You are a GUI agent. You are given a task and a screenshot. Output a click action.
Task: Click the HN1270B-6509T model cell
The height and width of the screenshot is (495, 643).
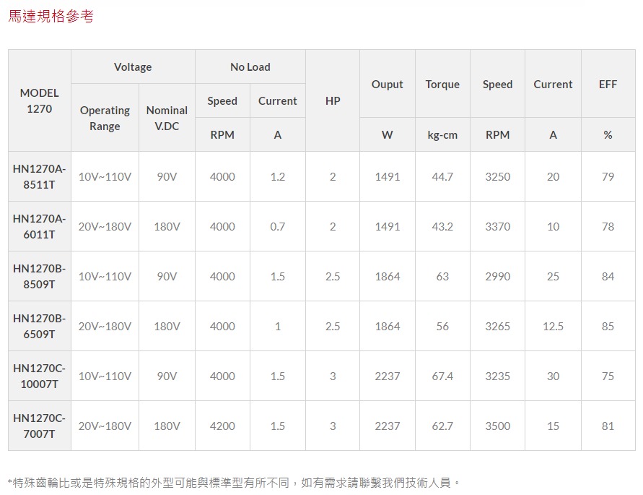pyautogui.click(x=40, y=326)
